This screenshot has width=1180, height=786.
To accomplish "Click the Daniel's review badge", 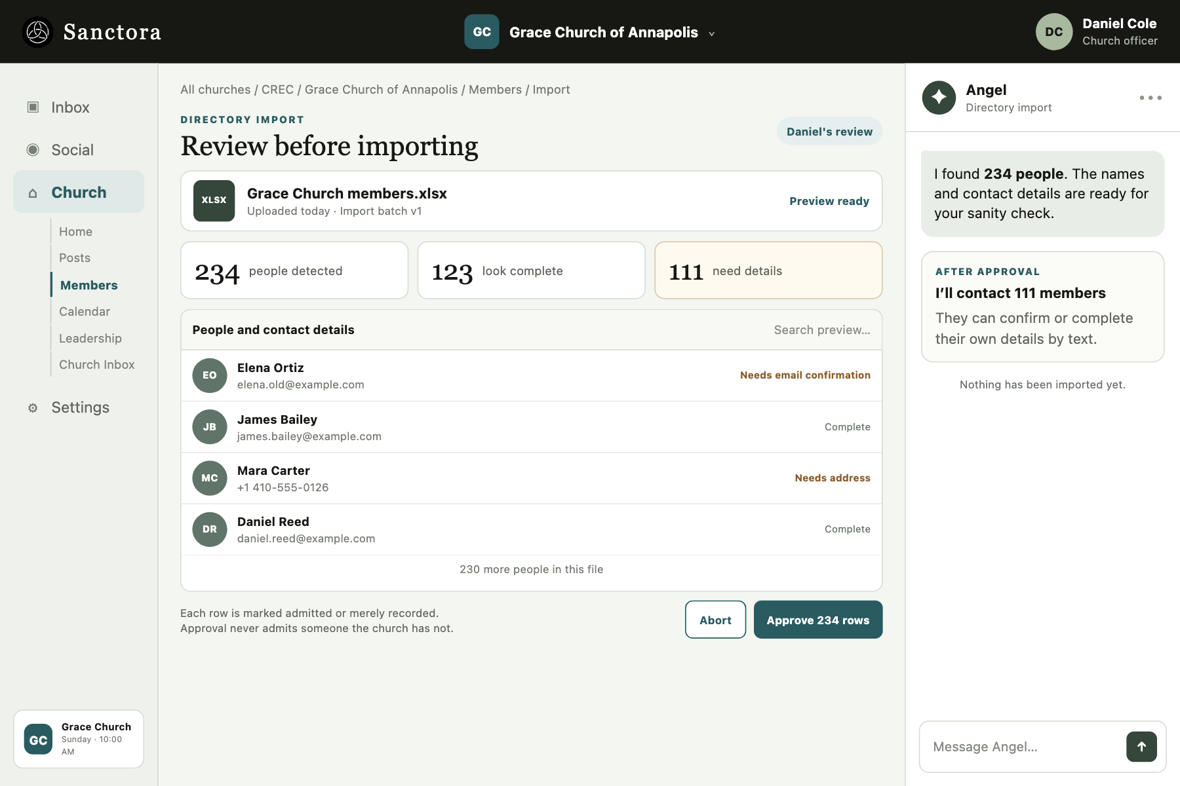I will point(830,132).
